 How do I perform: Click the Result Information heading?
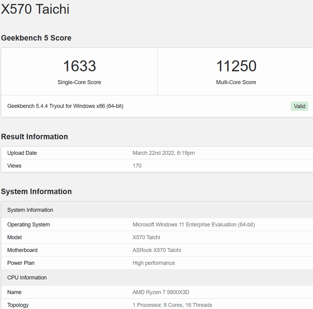click(x=34, y=137)
